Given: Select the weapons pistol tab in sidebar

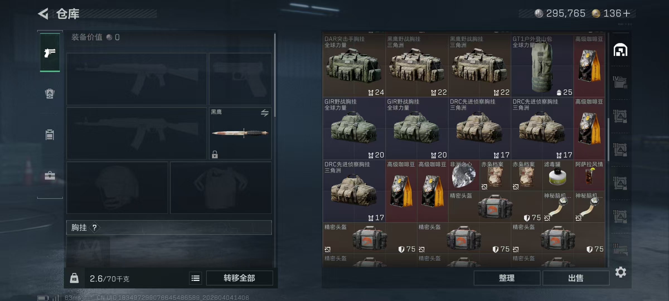Looking at the screenshot, I should 50,52.
